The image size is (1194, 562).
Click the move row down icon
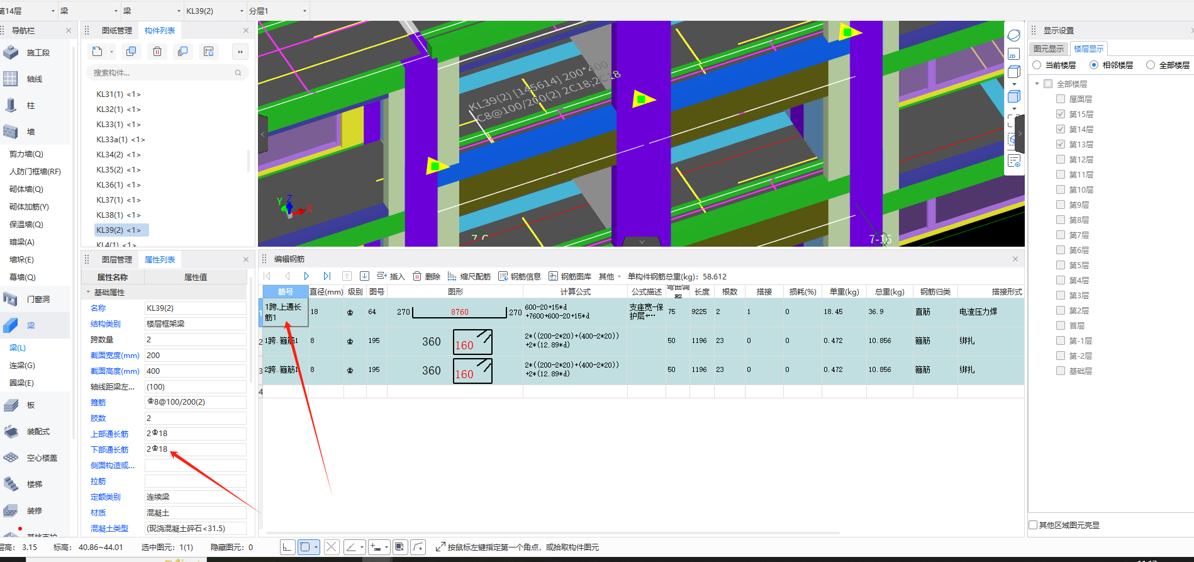point(364,276)
